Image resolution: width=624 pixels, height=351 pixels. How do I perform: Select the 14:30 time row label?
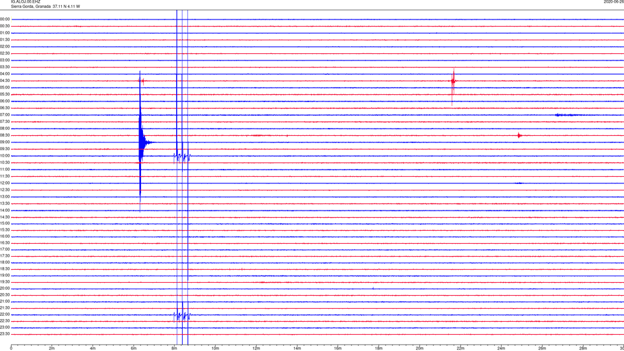coord(5,217)
